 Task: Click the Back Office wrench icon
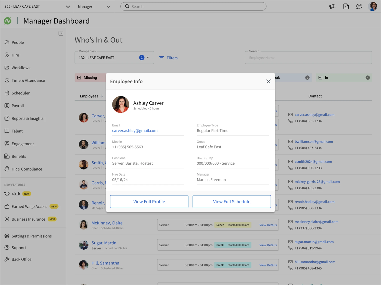7,259
